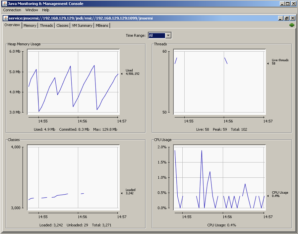
Task: Click the green connection status icon
Action: (292, 25)
